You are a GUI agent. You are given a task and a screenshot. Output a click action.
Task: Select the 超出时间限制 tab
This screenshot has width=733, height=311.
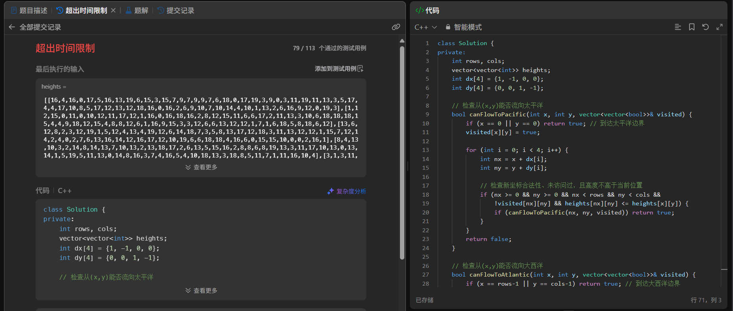tap(82, 10)
